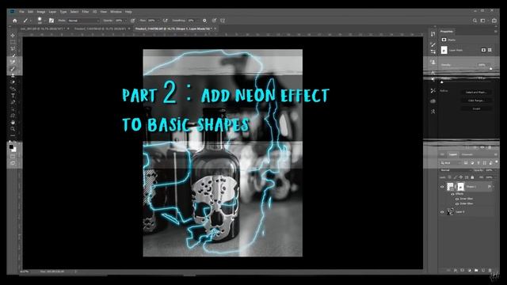Toggle Quick Mask mode

(13, 157)
